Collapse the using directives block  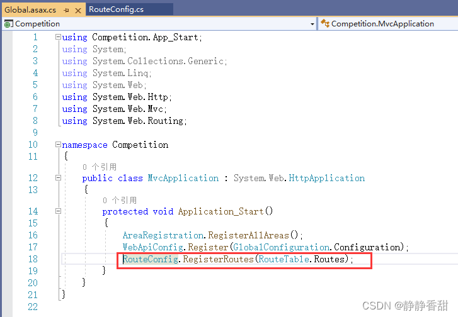(x=58, y=37)
